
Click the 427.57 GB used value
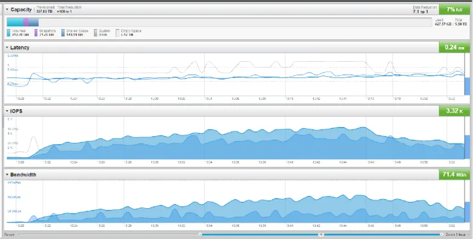click(x=443, y=24)
